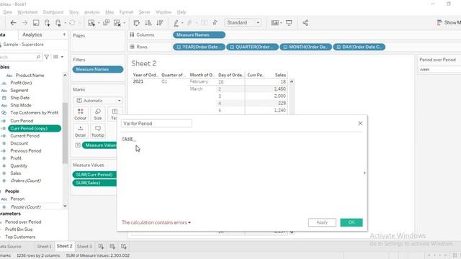Open the Worksheet menu
461x259 pixels.
click(27, 12)
